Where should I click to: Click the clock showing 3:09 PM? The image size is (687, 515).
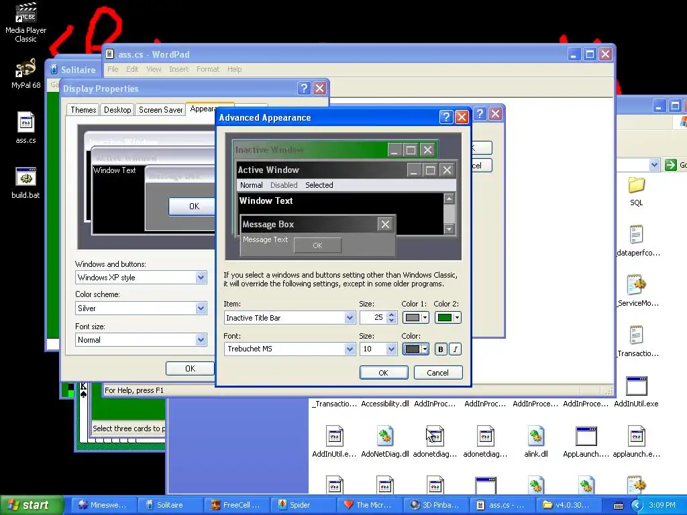point(662,505)
